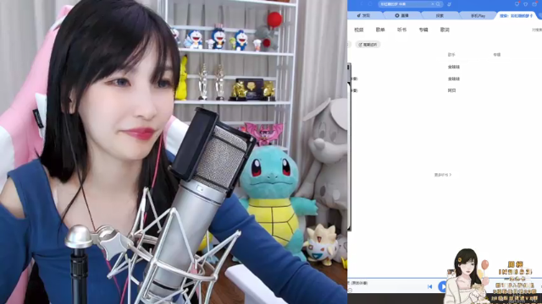Open the 专辑 search category
Viewport: 542px width, 304px height.
point(423,30)
